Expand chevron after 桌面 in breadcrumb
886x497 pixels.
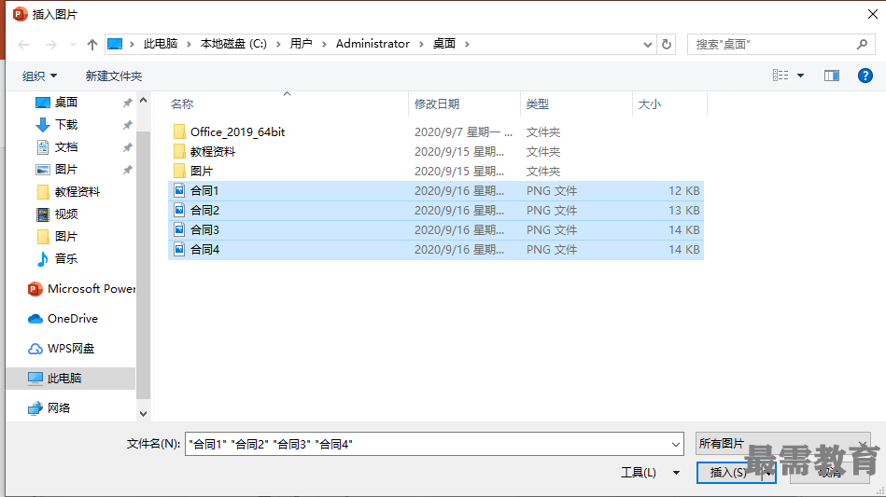467,44
